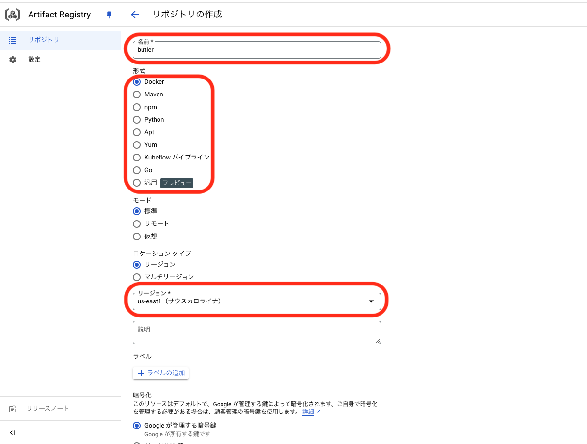Image resolution: width=587 pixels, height=444 pixels.
Task: Select the Maven repository format
Action: pos(136,95)
